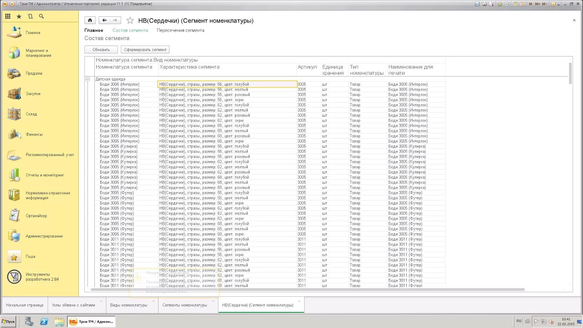
Task: Open the Calculator icon in title bar
Action: point(515,4)
